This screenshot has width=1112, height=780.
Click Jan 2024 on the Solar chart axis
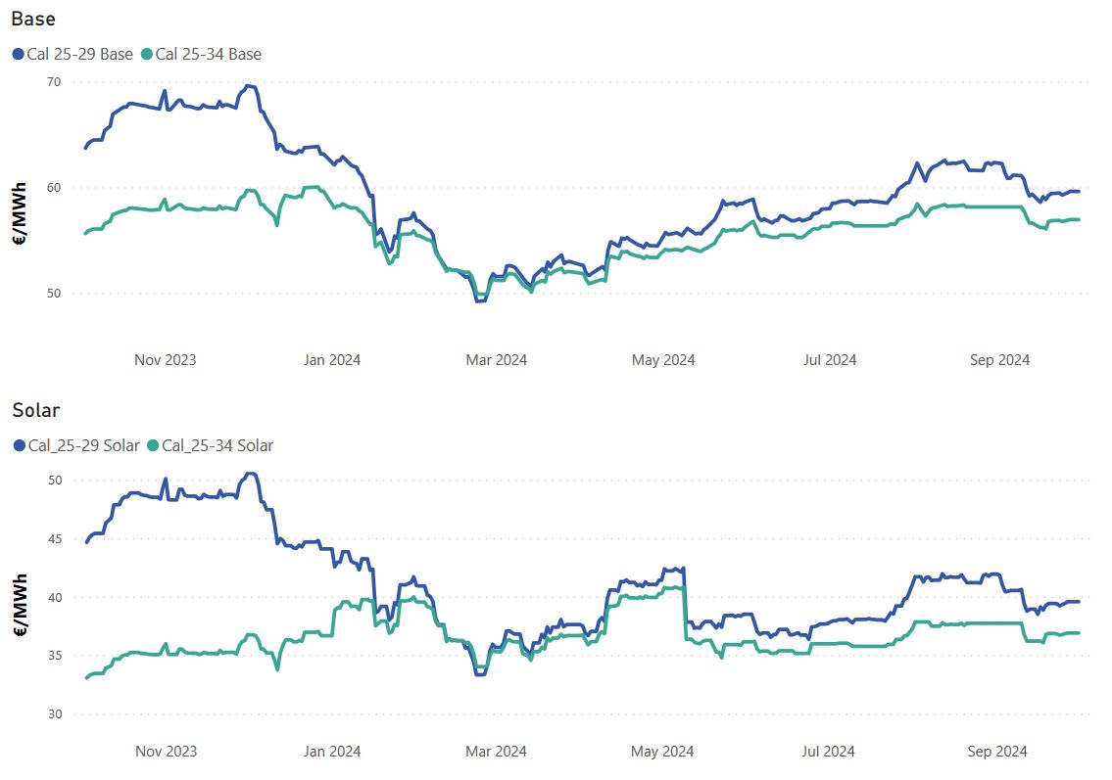[x=331, y=752]
